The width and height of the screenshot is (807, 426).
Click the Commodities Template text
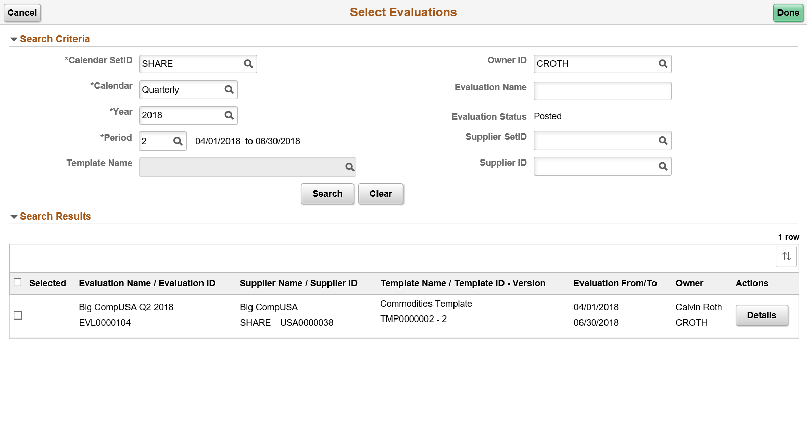tap(426, 304)
